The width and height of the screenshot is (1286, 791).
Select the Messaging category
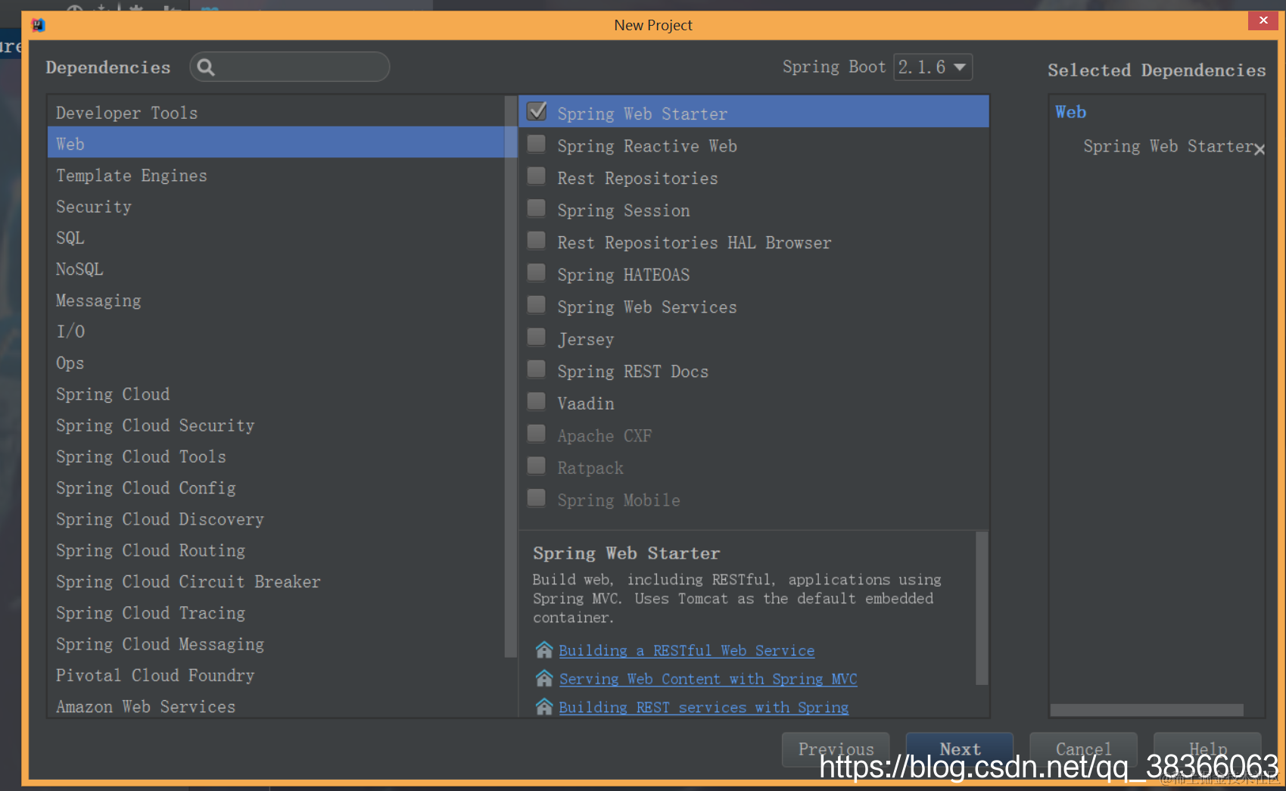point(276,301)
